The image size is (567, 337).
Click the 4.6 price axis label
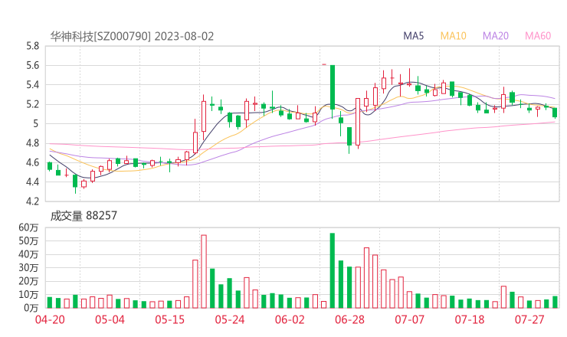tap(32, 162)
